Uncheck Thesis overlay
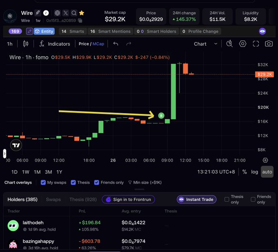278x252 pixels. tap(73, 183)
